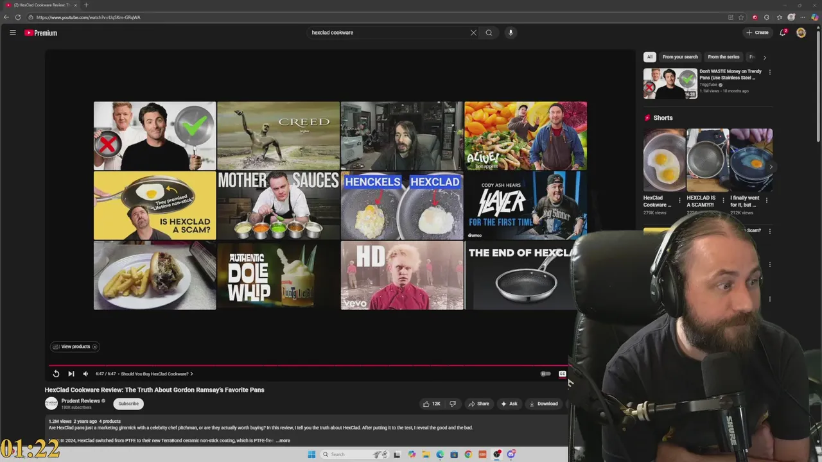The height and width of the screenshot is (462, 822).
Task: Show more filter chips with right arrow
Action: point(764,57)
